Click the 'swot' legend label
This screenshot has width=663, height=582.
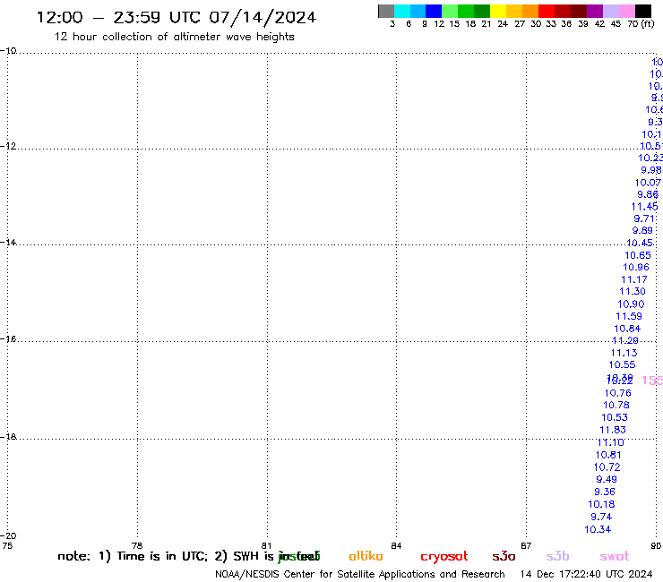pos(615,557)
